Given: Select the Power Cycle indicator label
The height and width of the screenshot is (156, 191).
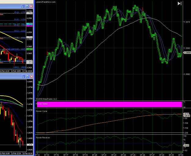Looking at the screenshot, I should [x=42, y=111].
